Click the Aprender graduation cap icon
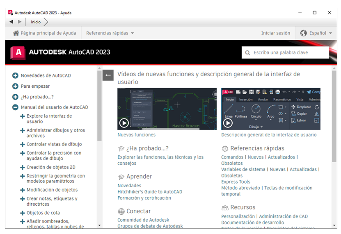 121,177
